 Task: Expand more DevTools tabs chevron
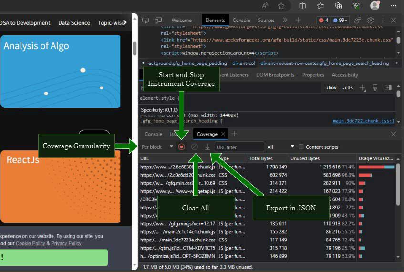click(x=285, y=20)
